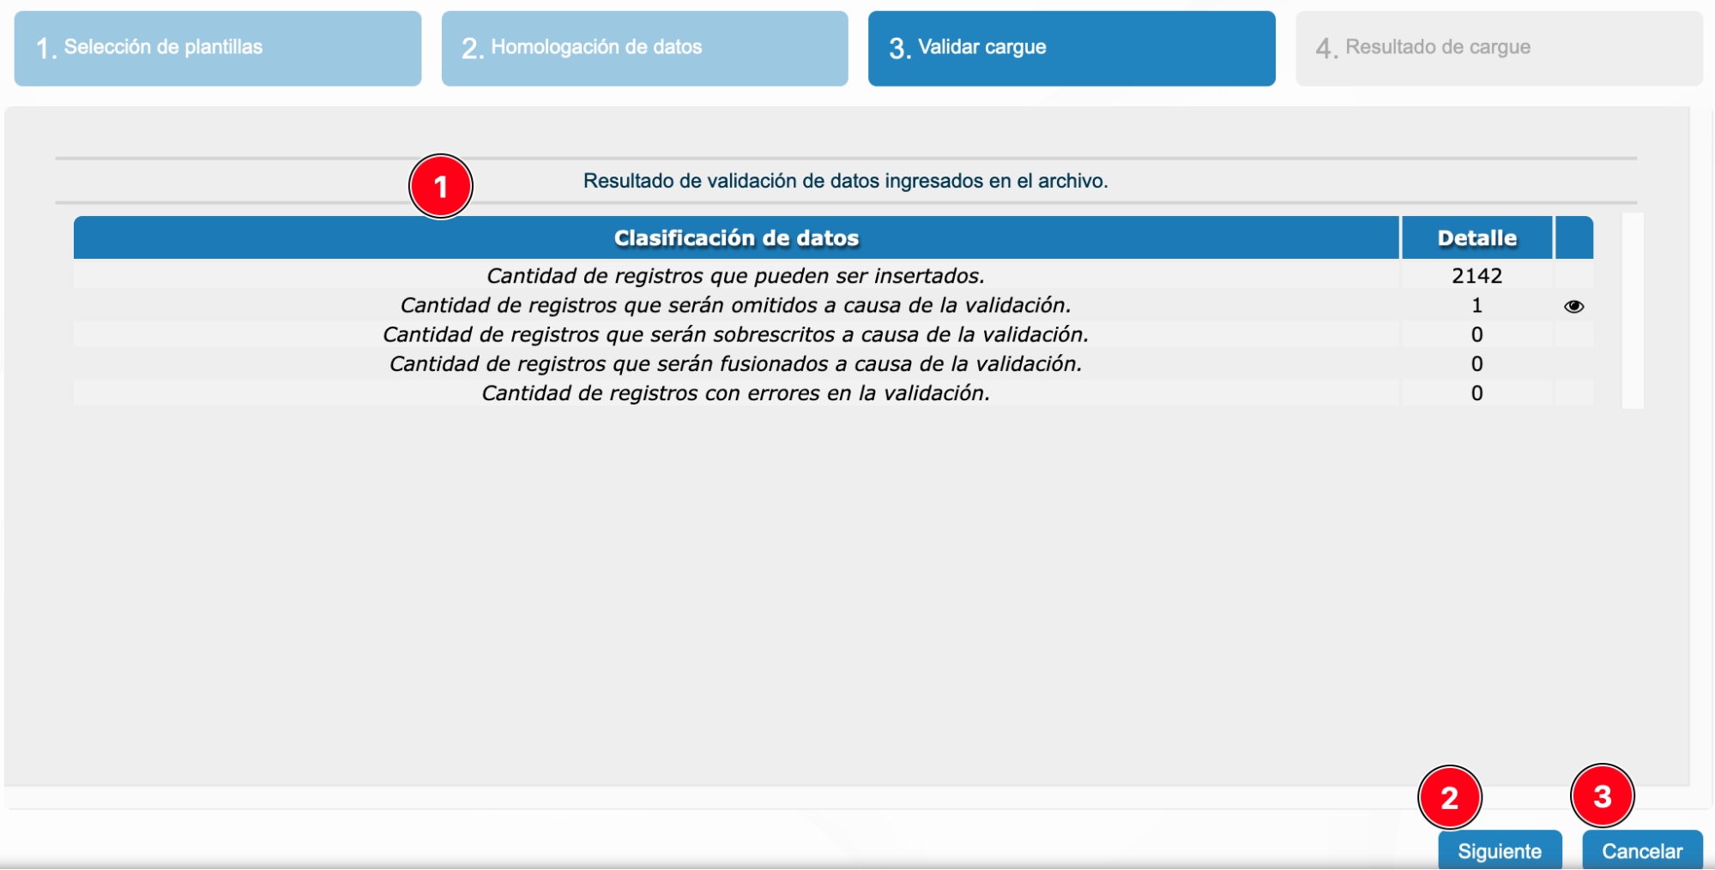
Task: Select the Validar cargue step
Action: [x=1071, y=48]
